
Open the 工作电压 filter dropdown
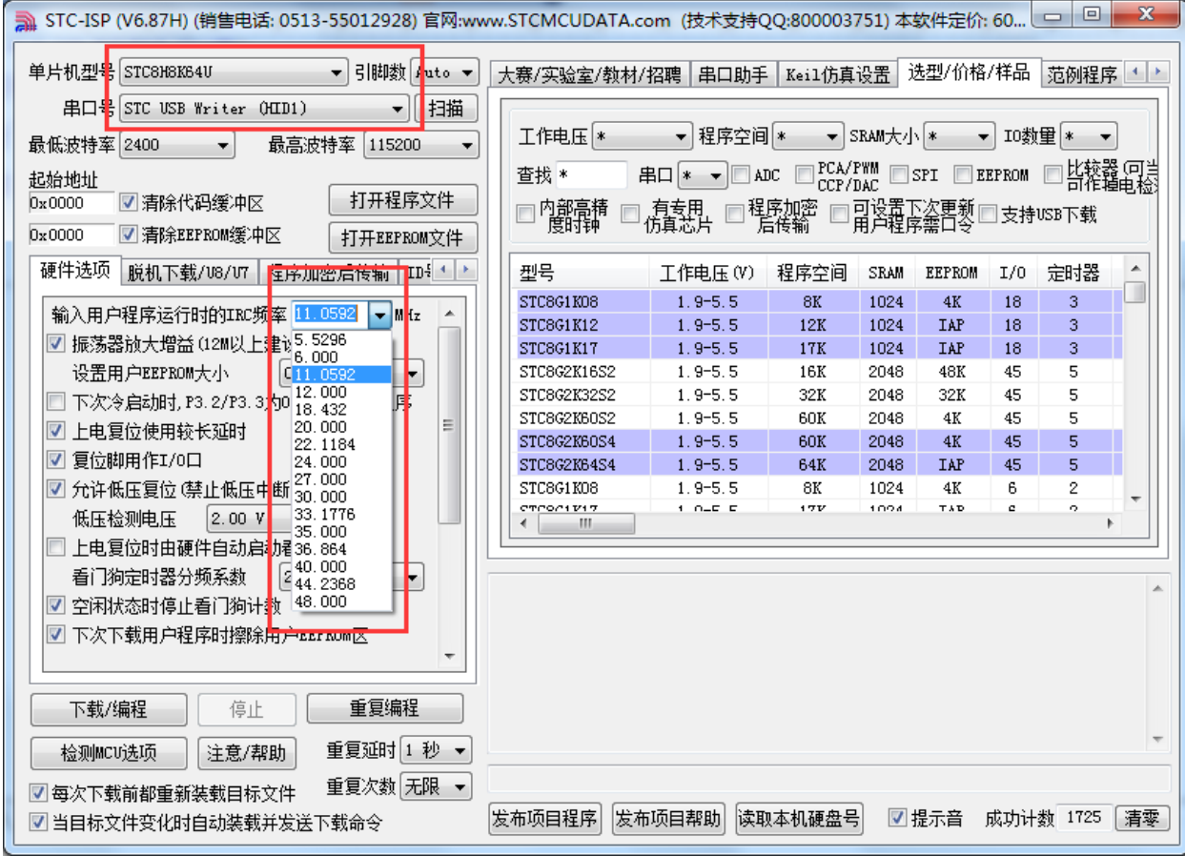pyautogui.click(x=641, y=137)
